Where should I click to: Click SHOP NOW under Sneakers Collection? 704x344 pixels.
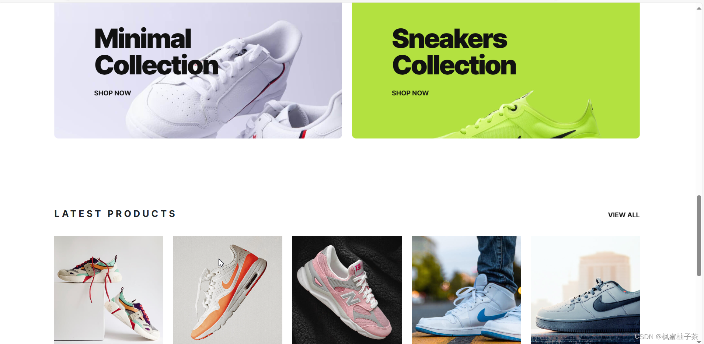click(410, 93)
